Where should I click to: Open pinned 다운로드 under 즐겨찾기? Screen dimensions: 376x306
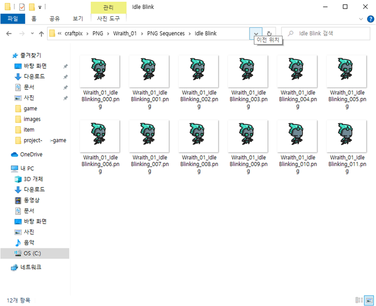34,76
